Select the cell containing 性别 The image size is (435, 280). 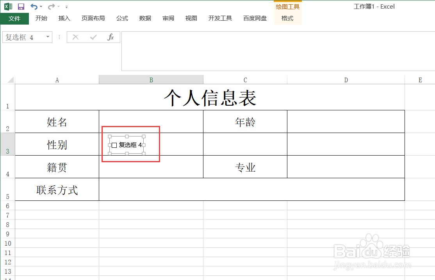(57, 144)
